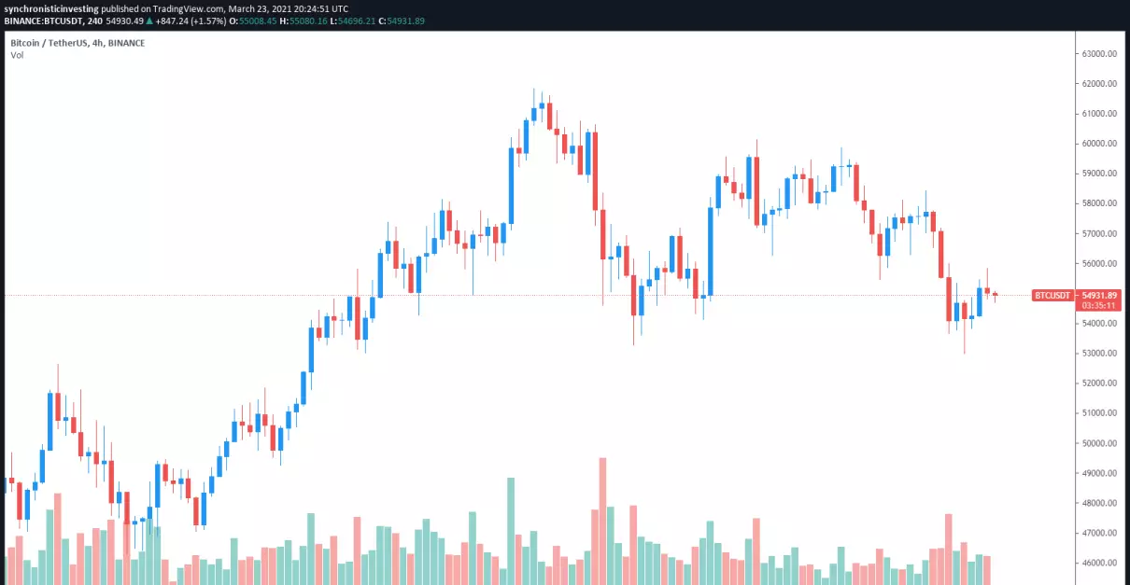The width and height of the screenshot is (1130, 585).
Task: Click the red BTCUSDT price tag
Action: coord(1052,295)
